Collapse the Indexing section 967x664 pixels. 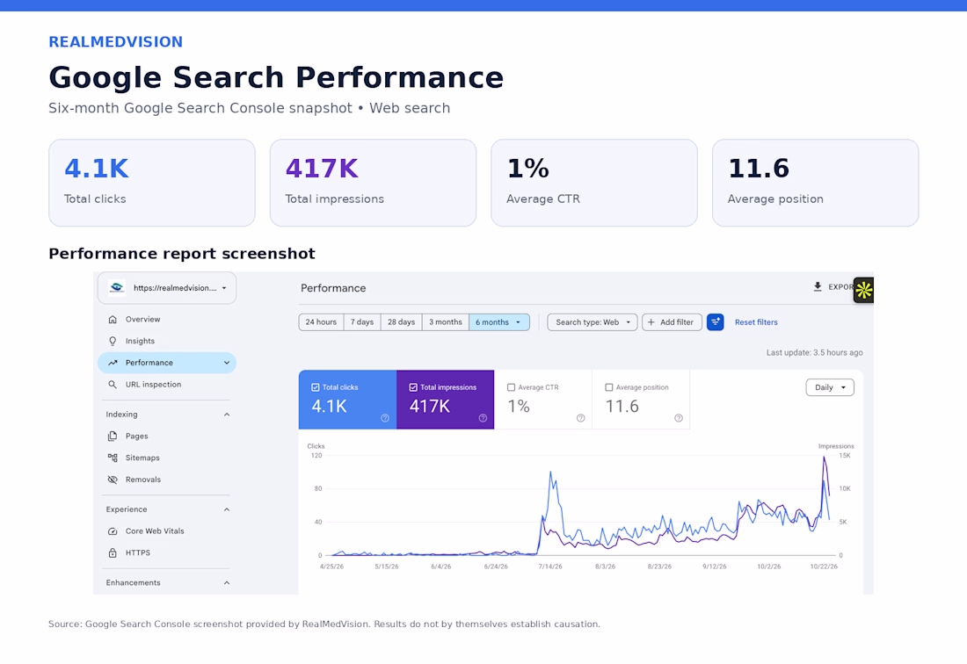(226, 415)
